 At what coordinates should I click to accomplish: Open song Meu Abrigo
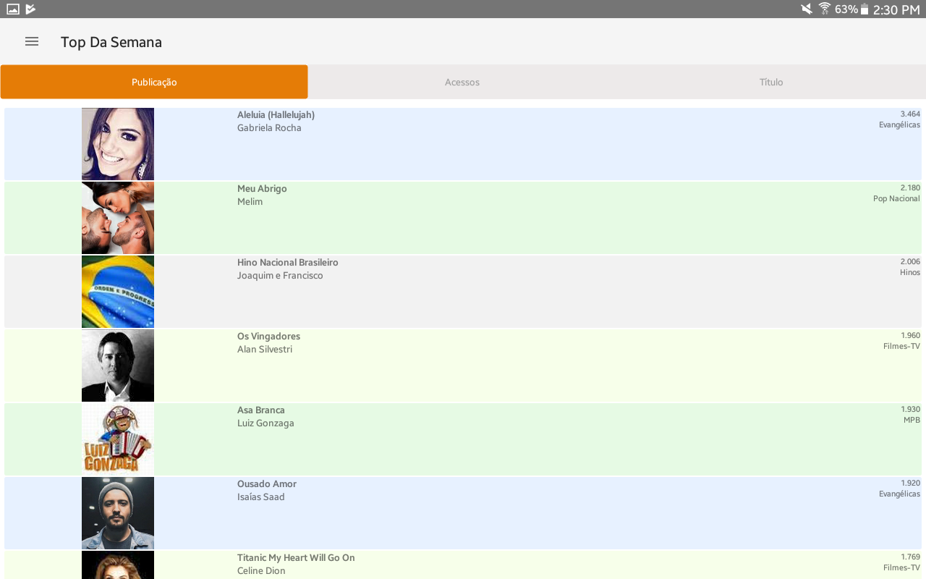pyautogui.click(x=262, y=189)
